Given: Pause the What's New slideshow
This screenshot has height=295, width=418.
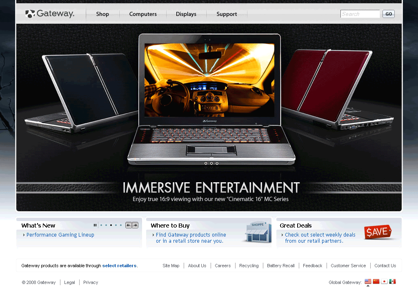Looking at the screenshot, I should (x=95, y=225).
